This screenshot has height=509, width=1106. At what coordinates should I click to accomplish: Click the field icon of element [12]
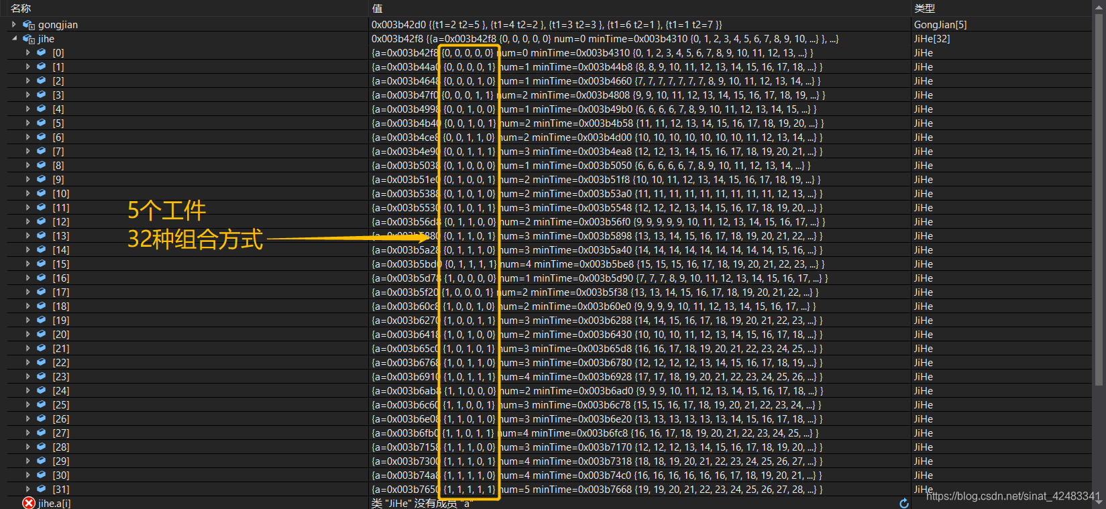point(42,221)
